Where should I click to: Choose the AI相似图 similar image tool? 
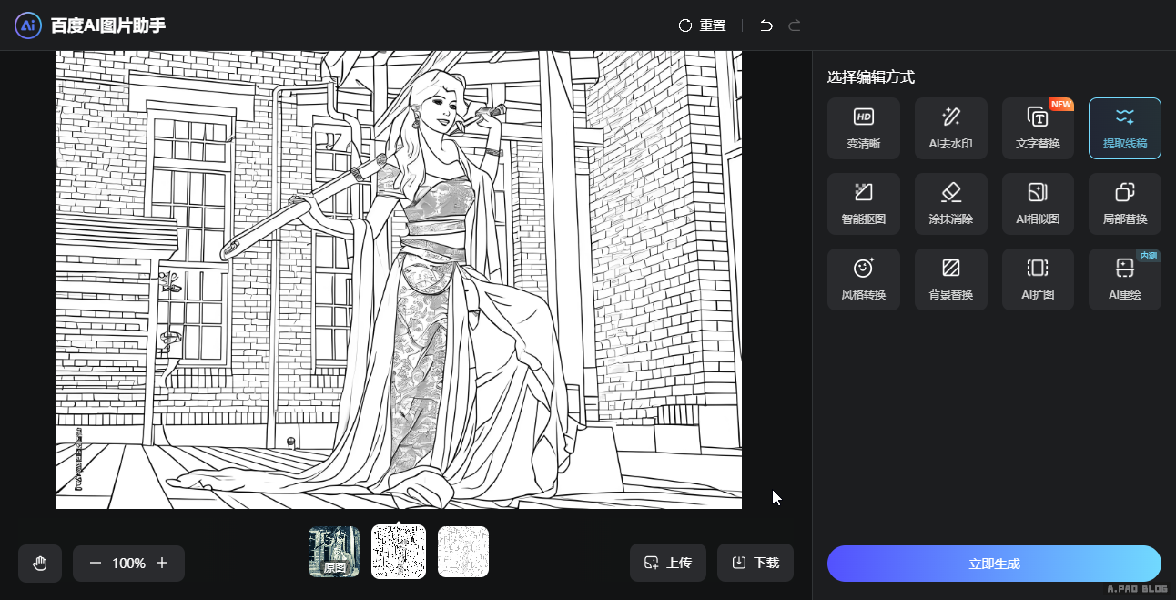click(1038, 204)
